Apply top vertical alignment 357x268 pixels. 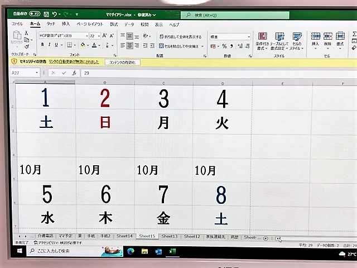coord(123,36)
